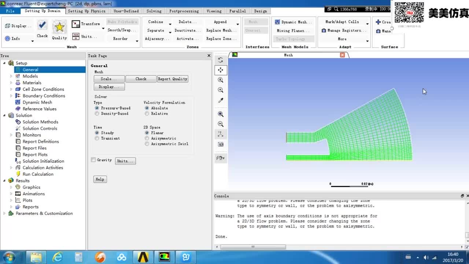Open the Display mesh ribbon item
Image resolution: width=469 pixels, height=264 pixels.
(18, 26)
